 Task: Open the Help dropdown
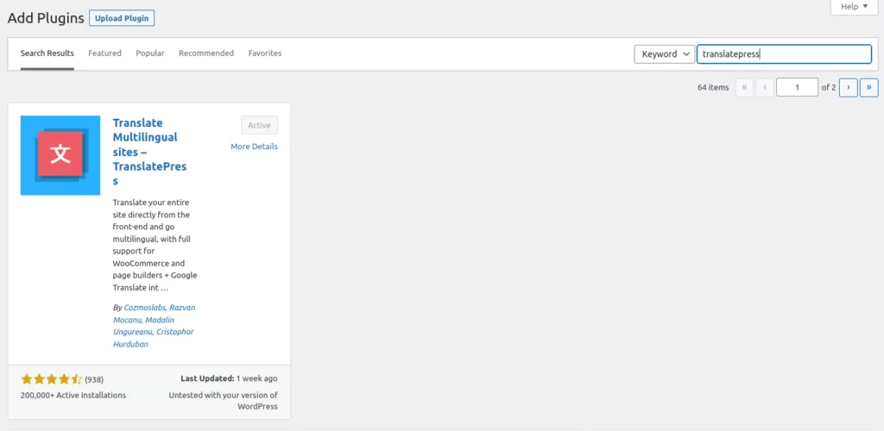pyautogui.click(x=854, y=7)
